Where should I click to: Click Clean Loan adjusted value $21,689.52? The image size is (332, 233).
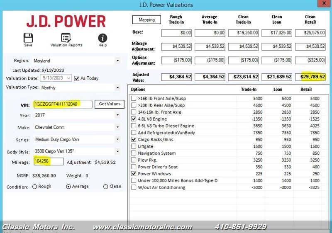(x=277, y=77)
